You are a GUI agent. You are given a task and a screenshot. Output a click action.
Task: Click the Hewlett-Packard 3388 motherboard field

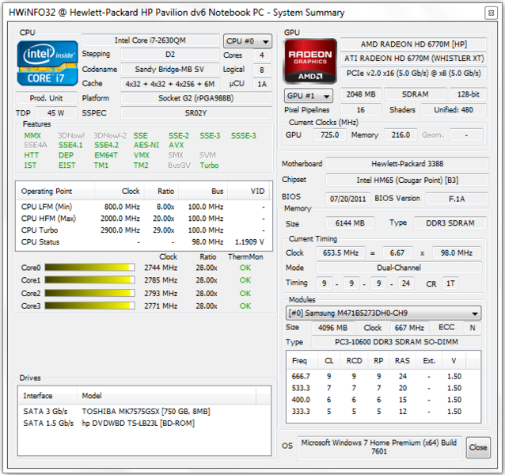[x=407, y=164]
